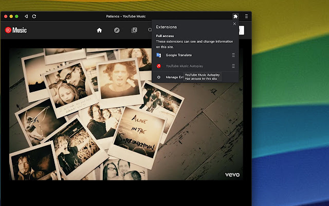Click the vevo watermark
Screen dimensions: 329x206
click(232, 175)
